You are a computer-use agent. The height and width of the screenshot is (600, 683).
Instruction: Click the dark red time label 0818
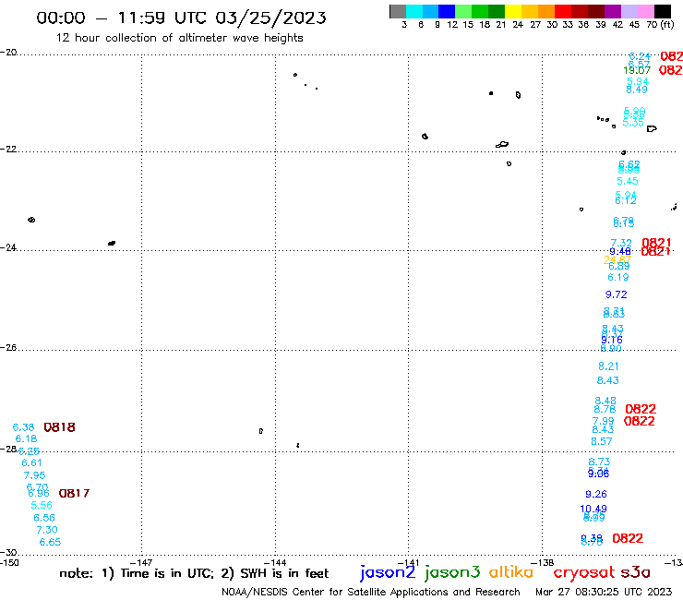pyautogui.click(x=60, y=427)
